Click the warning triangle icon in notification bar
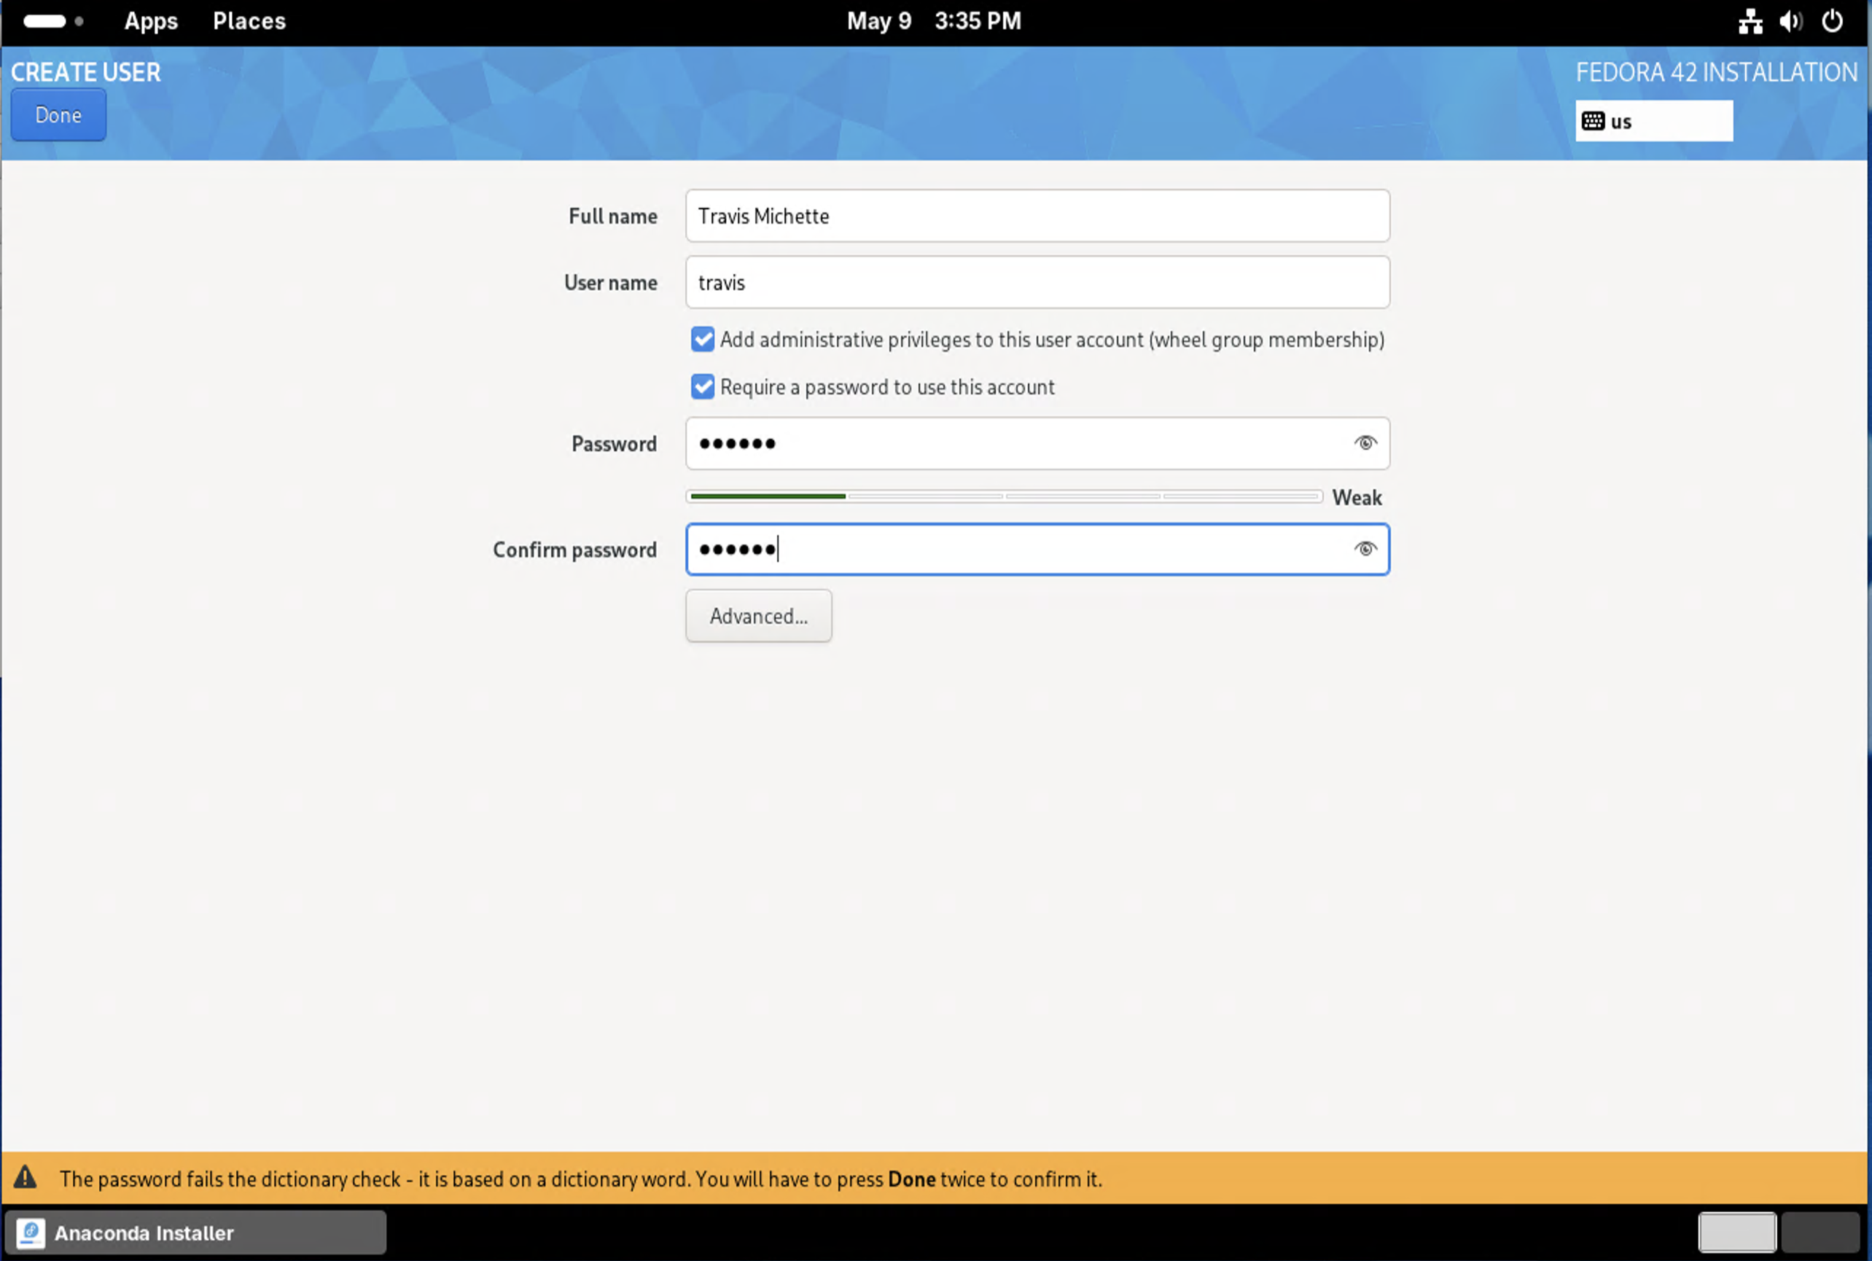This screenshot has width=1872, height=1261. point(26,1176)
